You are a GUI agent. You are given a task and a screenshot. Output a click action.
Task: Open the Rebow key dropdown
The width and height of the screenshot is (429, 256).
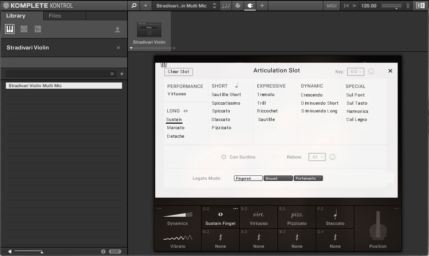point(317,157)
